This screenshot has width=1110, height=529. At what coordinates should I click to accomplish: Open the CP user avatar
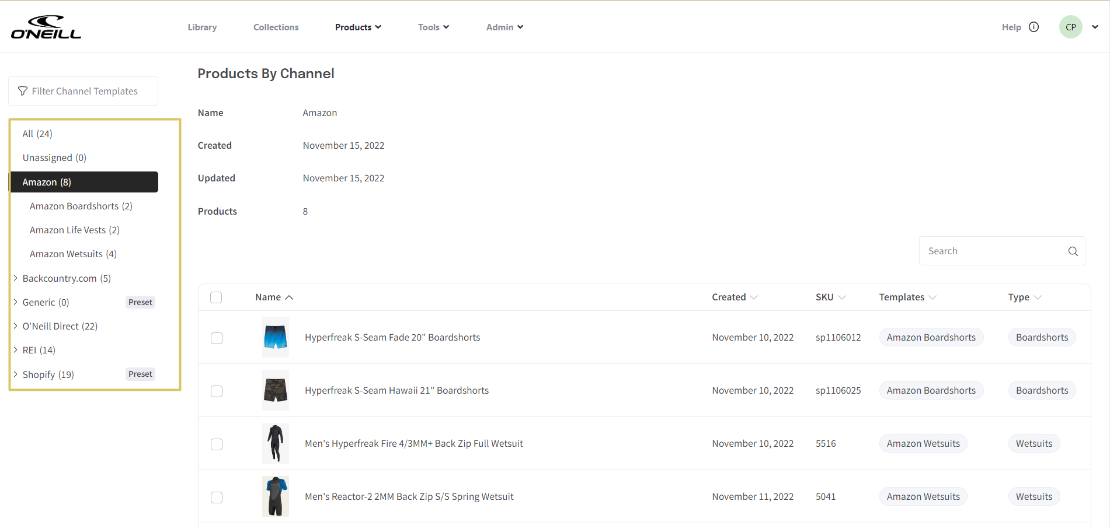1071,27
